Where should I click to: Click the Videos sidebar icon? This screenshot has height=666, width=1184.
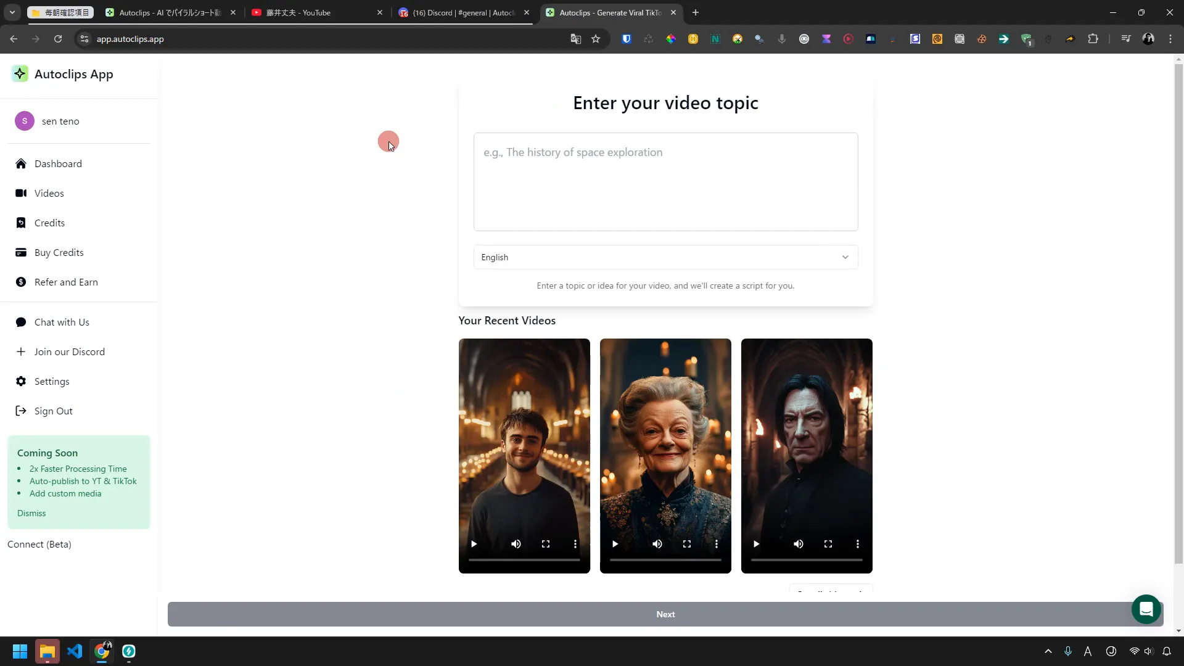[20, 193]
